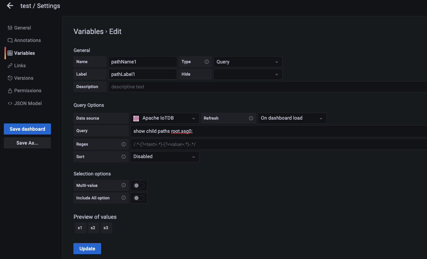This screenshot has height=259, width=427.
Task: Click the Save As... button
Action: (x=27, y=143)
